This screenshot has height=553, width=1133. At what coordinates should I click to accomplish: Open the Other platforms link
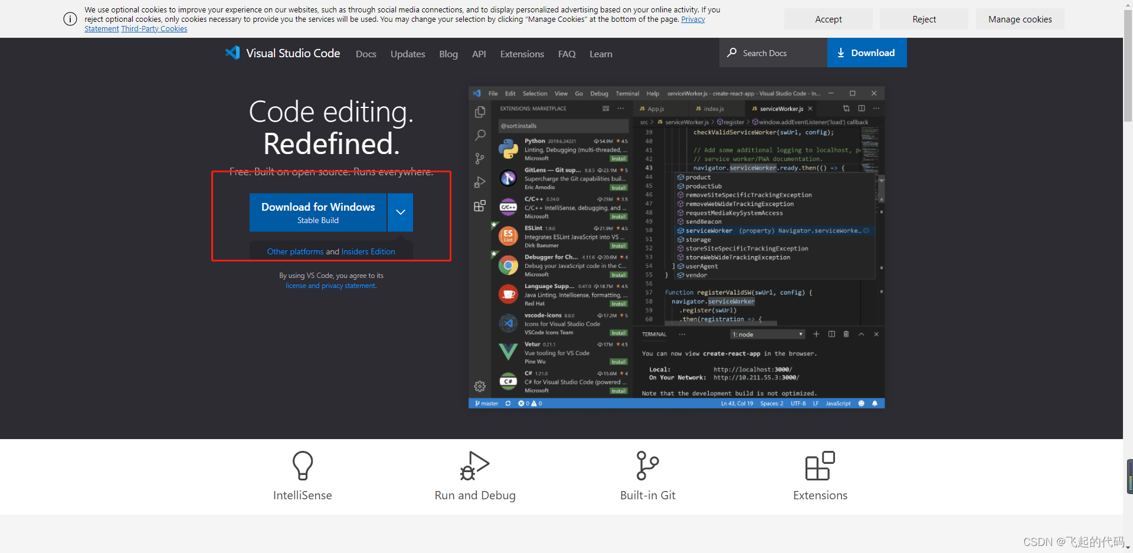pyautogui.click(x=295, y=251)
